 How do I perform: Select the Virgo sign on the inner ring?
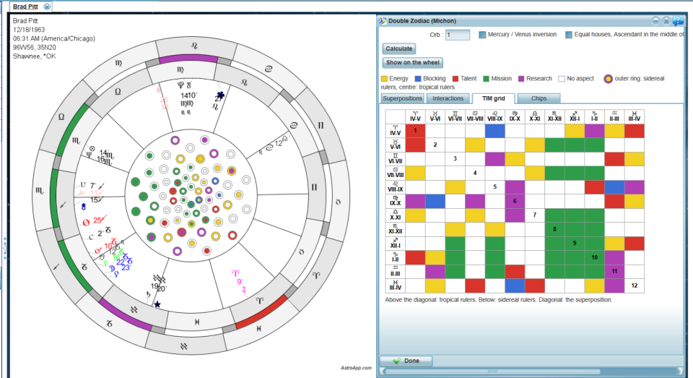pos(180,69)
